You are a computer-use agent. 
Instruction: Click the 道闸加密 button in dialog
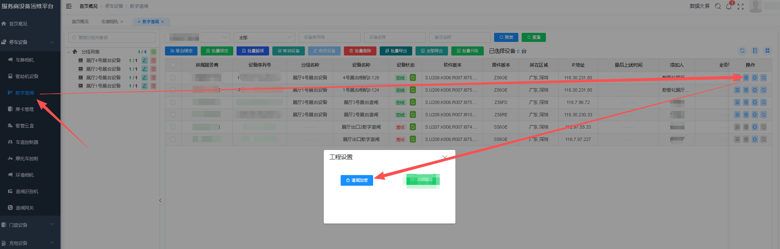(357, 180)
